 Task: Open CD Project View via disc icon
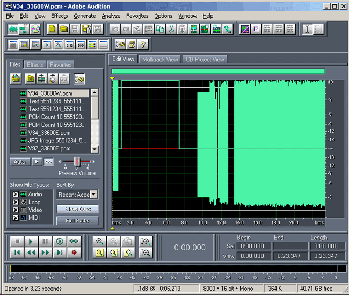pos(35,29)
